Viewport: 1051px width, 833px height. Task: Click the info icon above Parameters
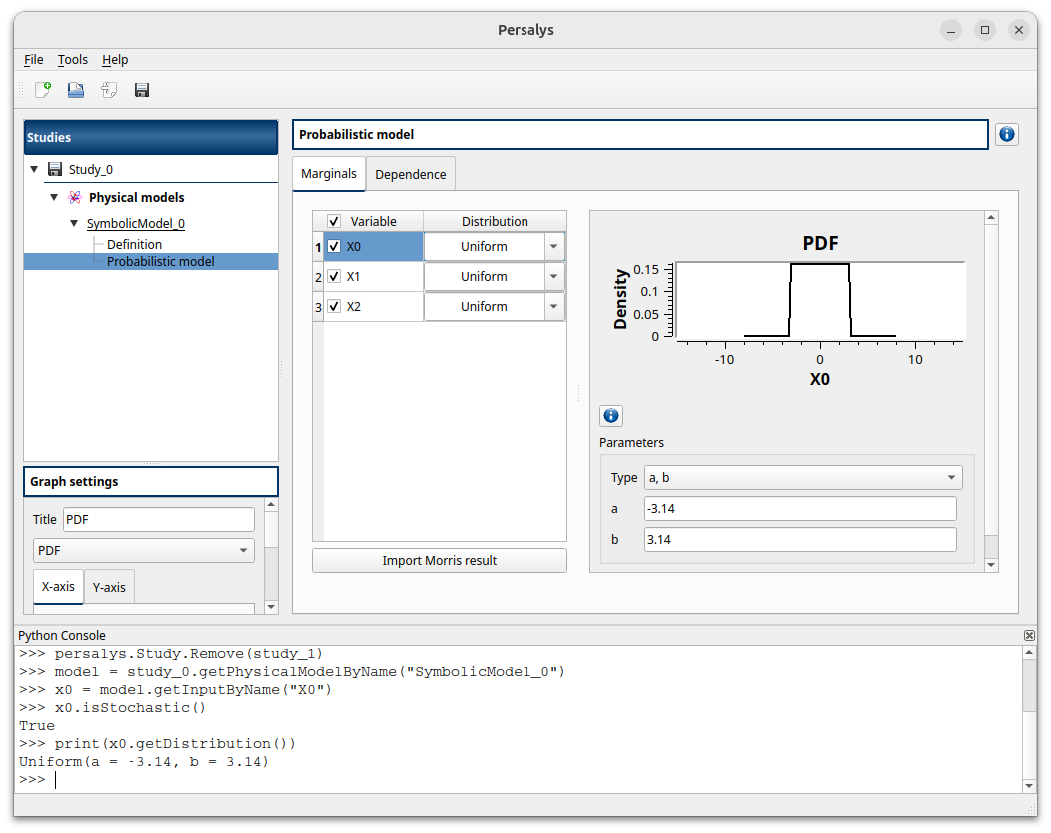point(611,416)
